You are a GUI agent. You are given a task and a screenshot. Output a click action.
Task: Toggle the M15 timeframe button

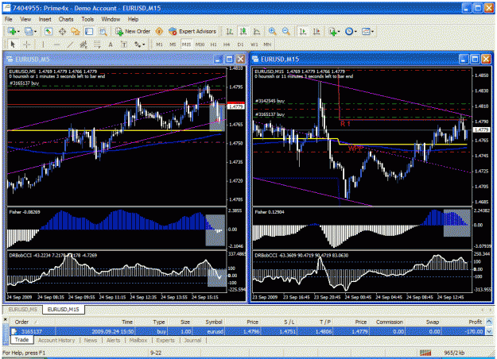click(x=186, y=44)
